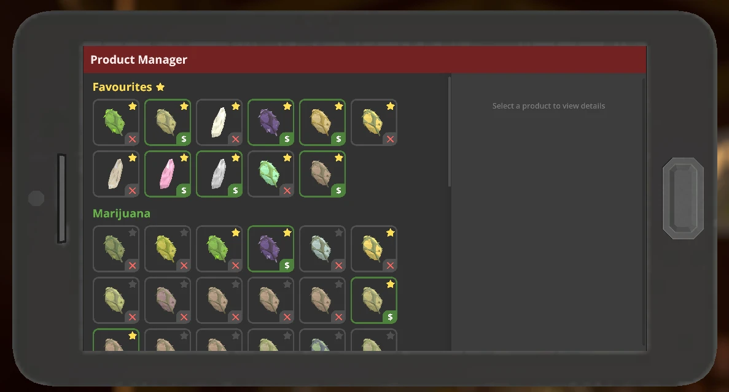
Task: Select the purple bud in Favourites
Action: tap(271, 122)
